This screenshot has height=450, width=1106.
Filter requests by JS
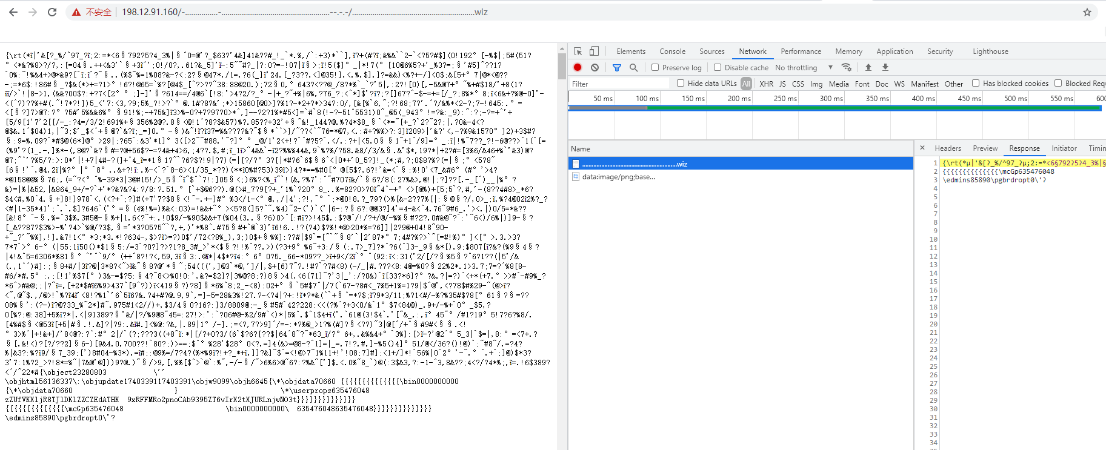[782, 84]
